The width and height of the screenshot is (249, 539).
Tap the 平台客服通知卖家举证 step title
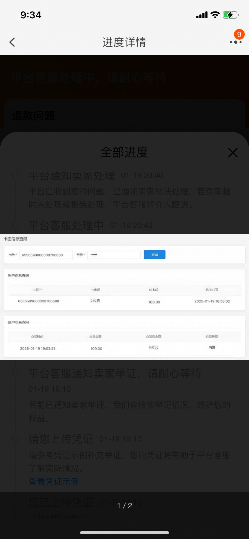pyautogui.click(x=115, y=374)
